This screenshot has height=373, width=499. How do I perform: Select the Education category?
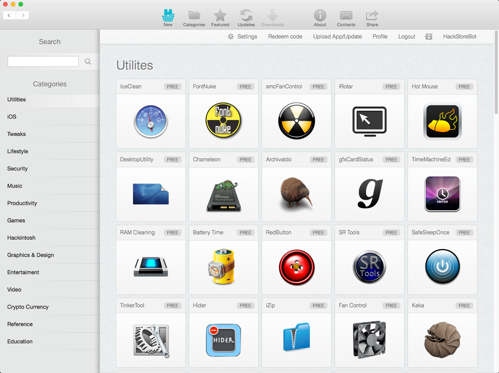(x=50, y=342)
